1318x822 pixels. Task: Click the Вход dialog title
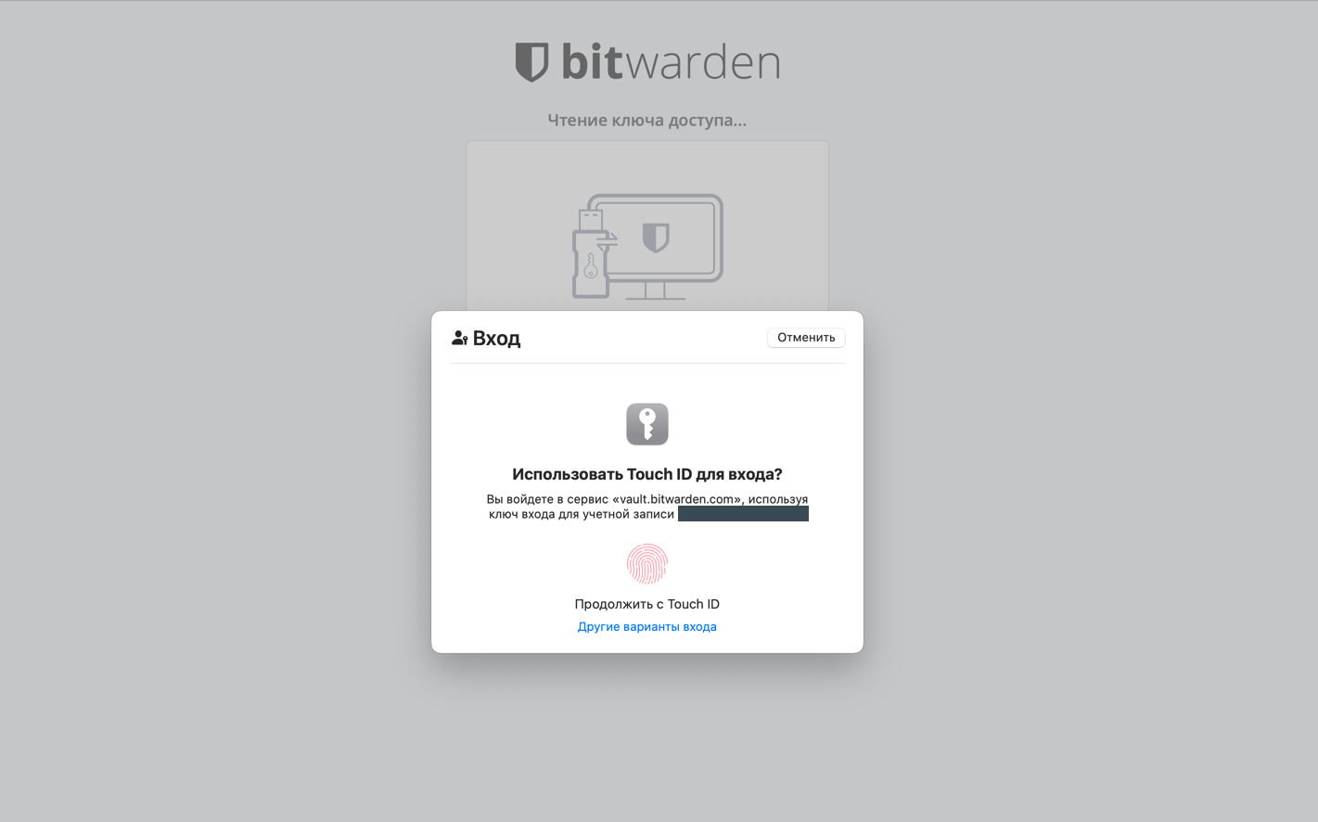496,339
